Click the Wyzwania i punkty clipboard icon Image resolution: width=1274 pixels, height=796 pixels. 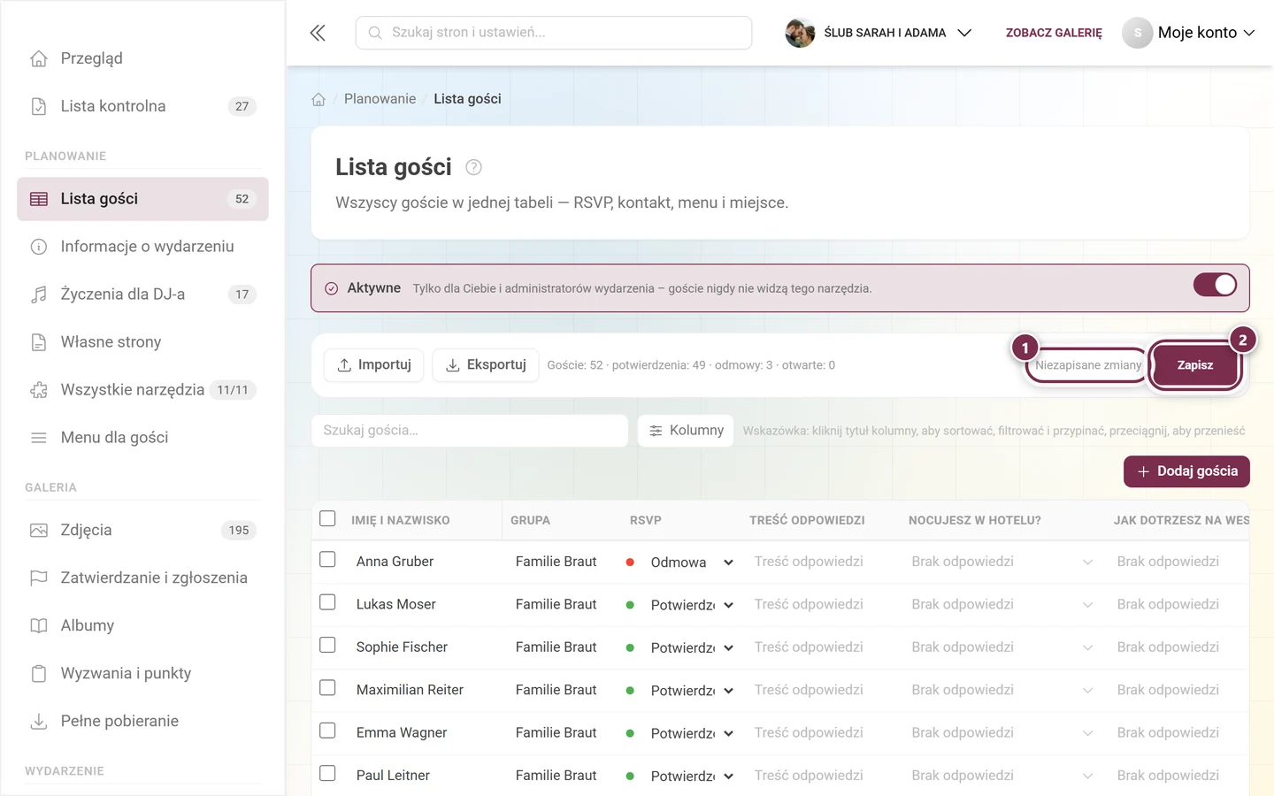coord(39,674)
